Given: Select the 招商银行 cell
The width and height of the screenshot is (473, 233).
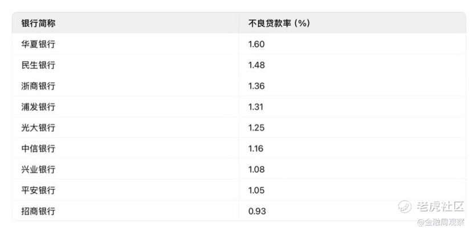Looking at the screenshot, I should click(x=39, y=211).
